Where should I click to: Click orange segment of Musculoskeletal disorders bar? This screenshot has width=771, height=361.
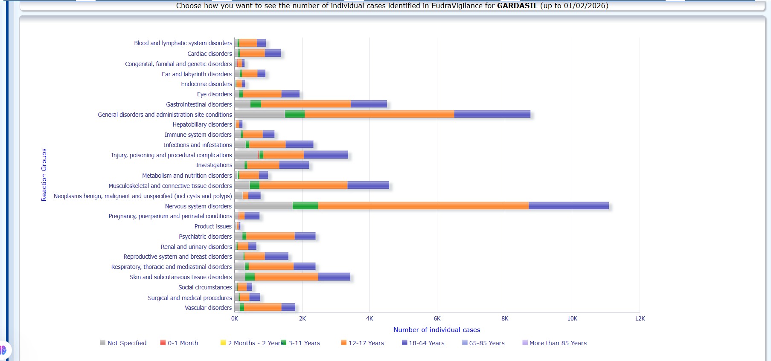(303, 185)
